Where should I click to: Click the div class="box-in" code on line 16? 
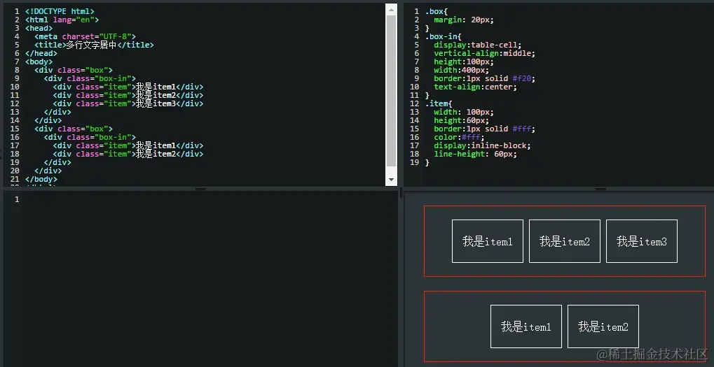(90, 137)
